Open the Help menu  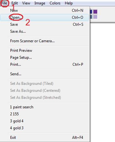[x=69, y=3]
